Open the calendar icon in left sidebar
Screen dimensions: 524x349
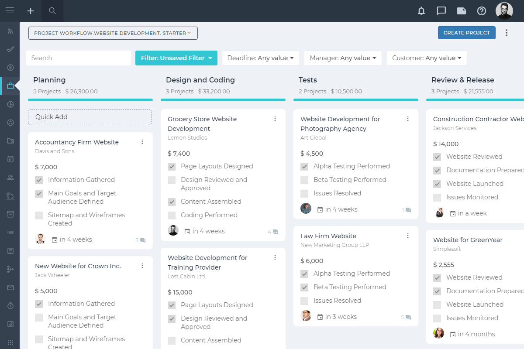10,159
